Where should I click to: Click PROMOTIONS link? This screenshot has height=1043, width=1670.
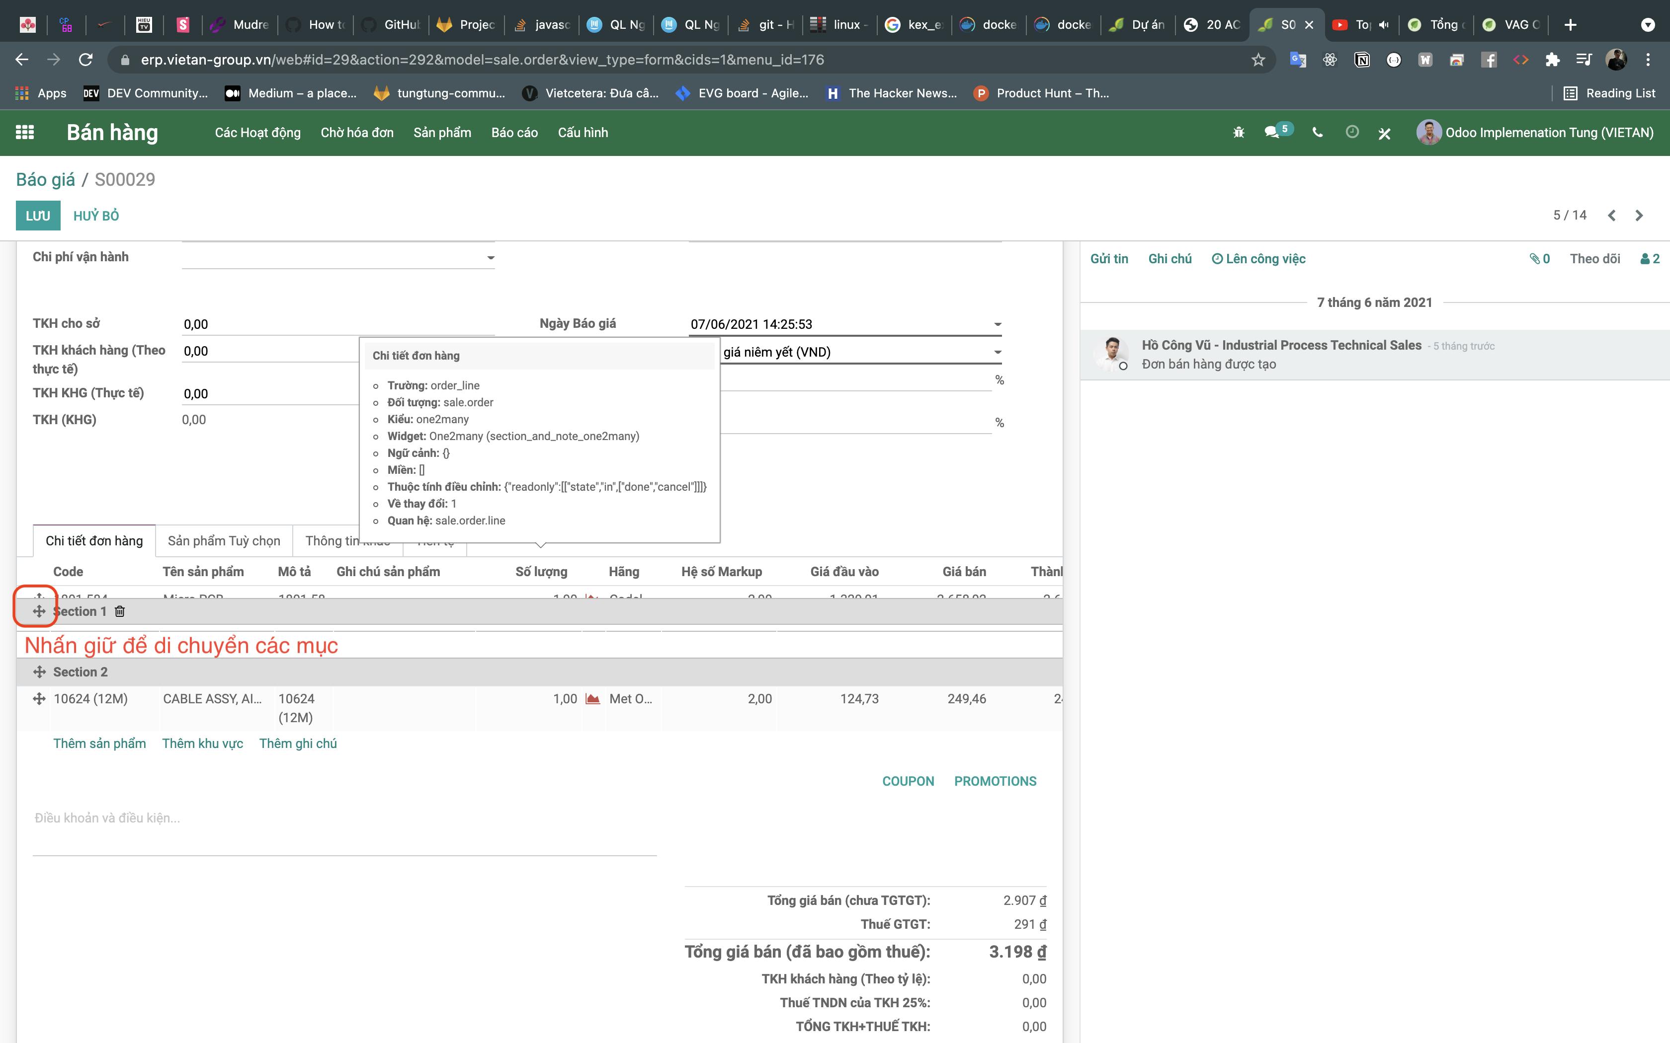click(x=996, y=779)
